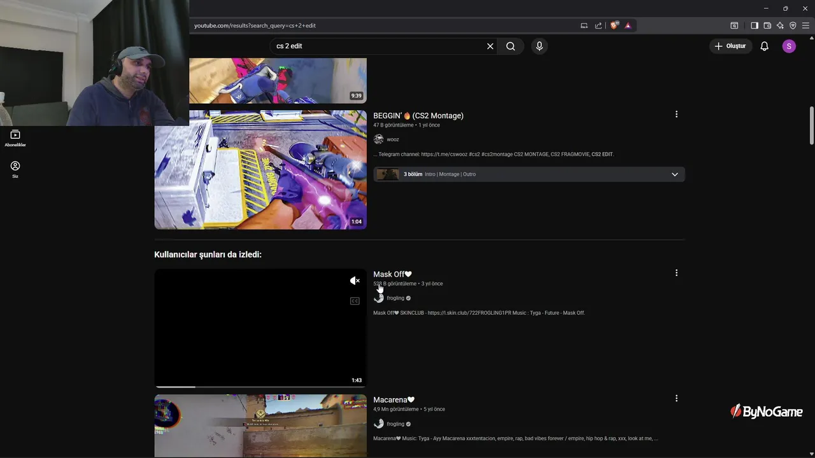The width and height of the screenshot is (815, 458).
Task: Open the wooz channel name
Action: 393,139
